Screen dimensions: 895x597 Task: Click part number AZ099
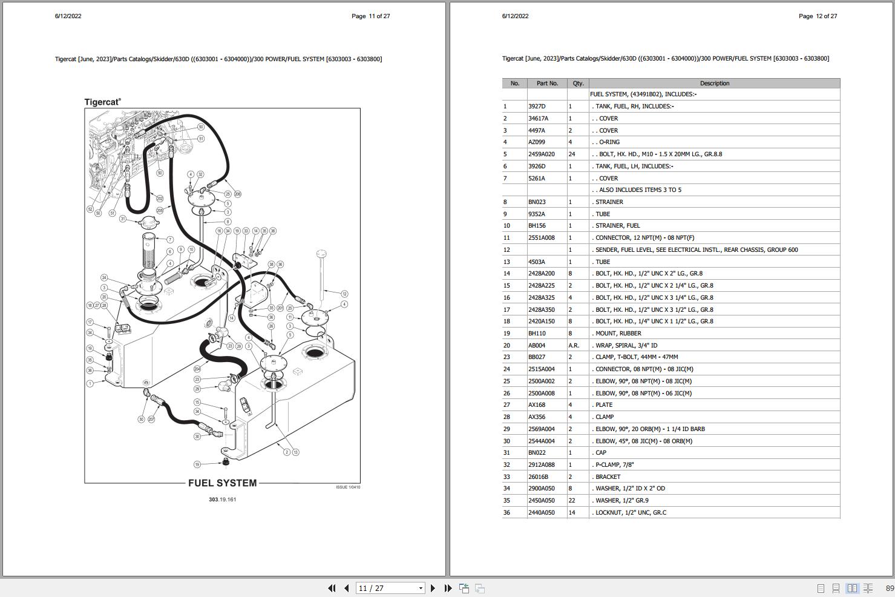537,142
